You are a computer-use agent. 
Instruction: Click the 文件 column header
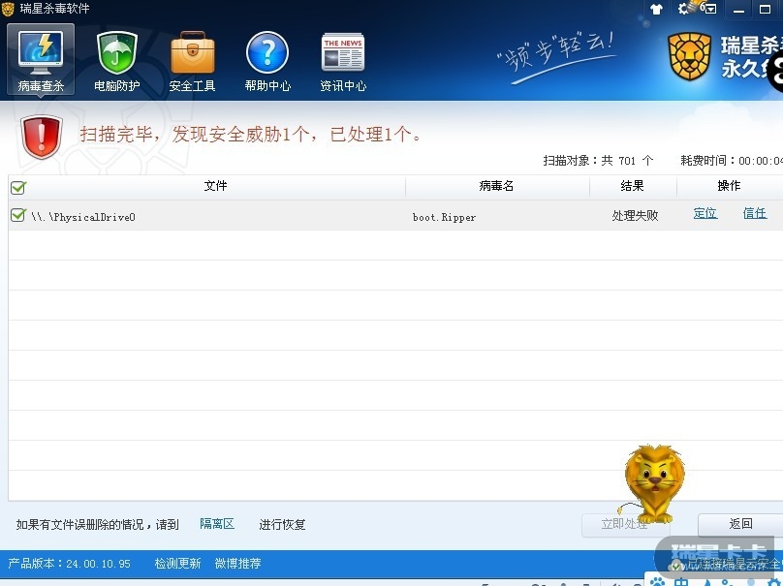(216, 186)
